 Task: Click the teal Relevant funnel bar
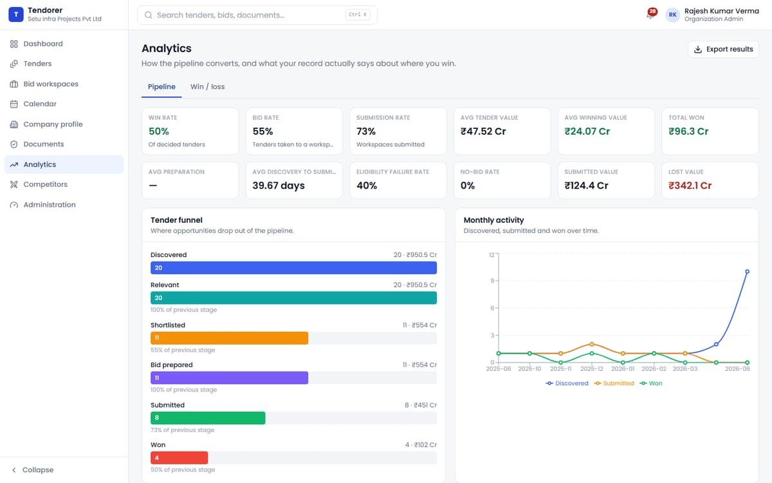(293, 298)
